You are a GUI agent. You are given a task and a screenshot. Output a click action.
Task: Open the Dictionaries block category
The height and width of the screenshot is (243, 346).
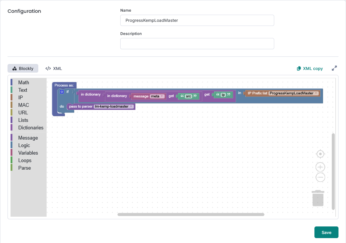[31, 128]
